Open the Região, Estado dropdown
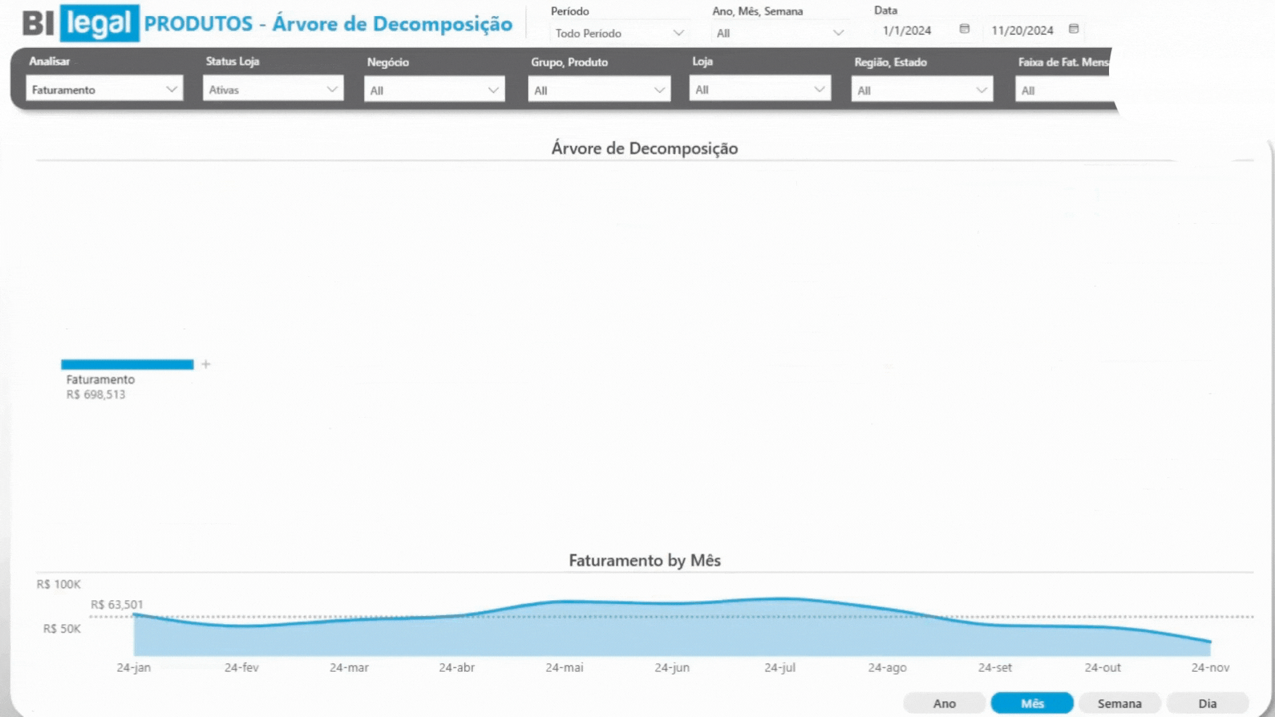This screenshot has width=1275, height=717. click(x=922, y=90)
